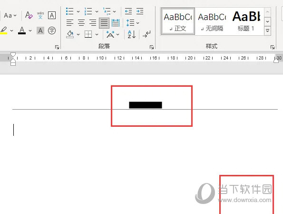
Task: Toggle Character Shading button
Action: coord(40,31)
